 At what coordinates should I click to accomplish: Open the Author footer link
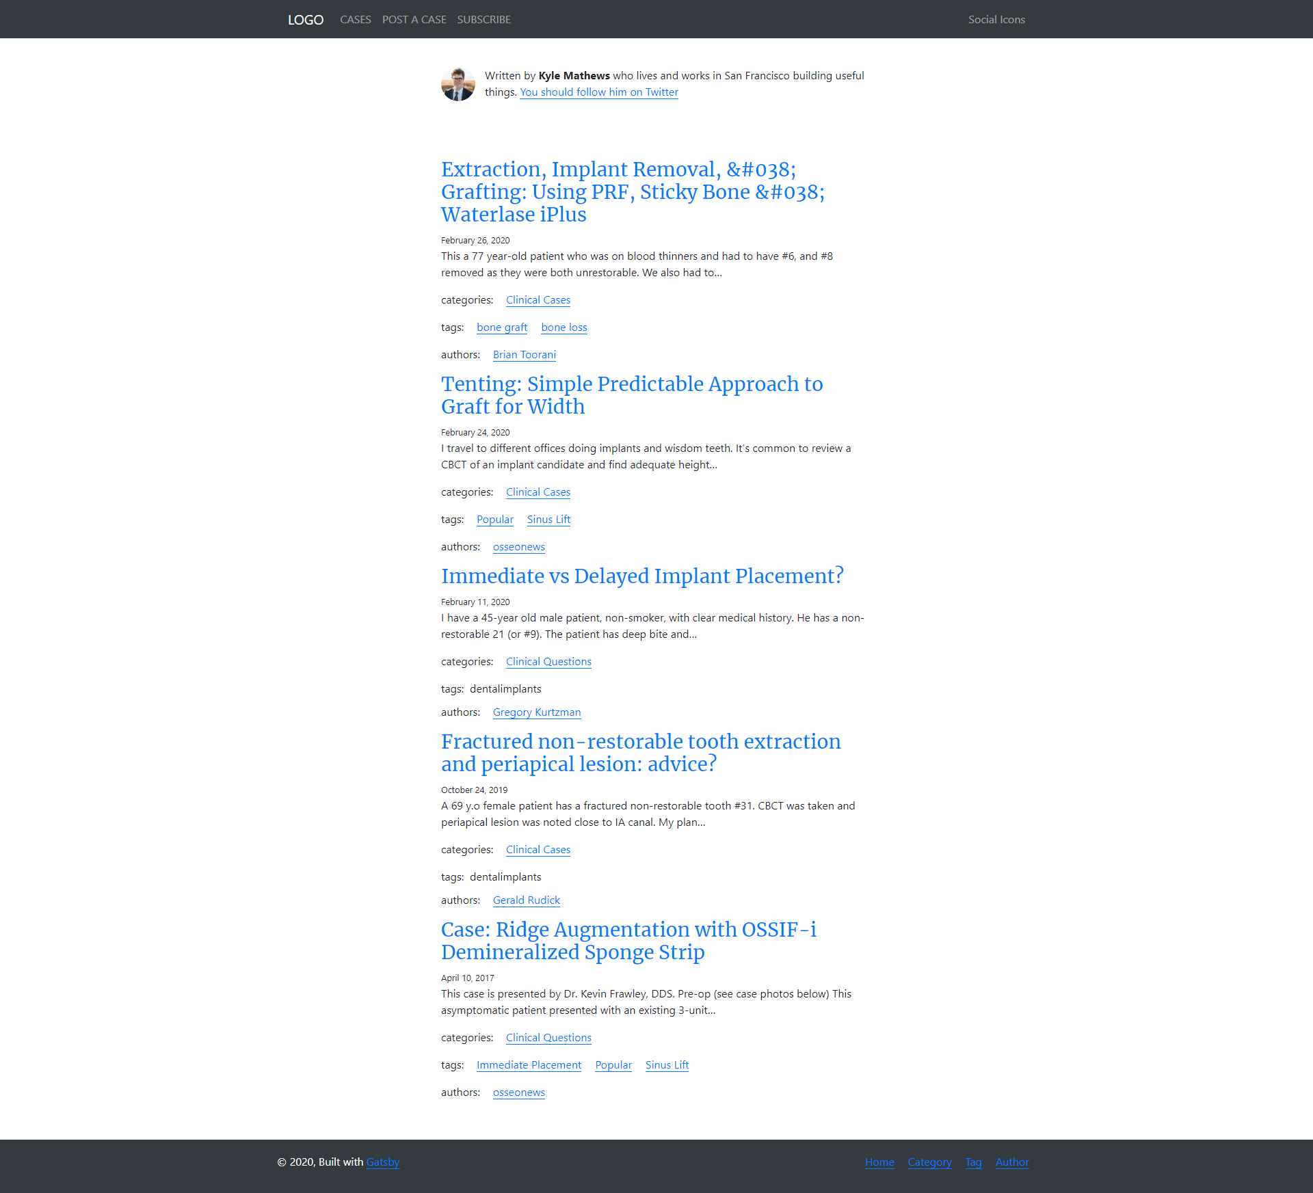tap(1011, 1162)
